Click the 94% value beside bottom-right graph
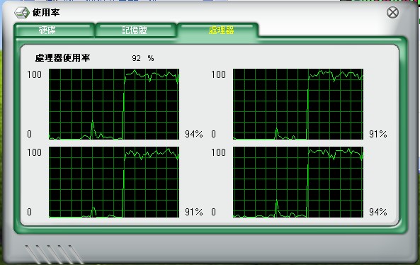The width and height of the screenshot is (420, 265). point(378,212)
